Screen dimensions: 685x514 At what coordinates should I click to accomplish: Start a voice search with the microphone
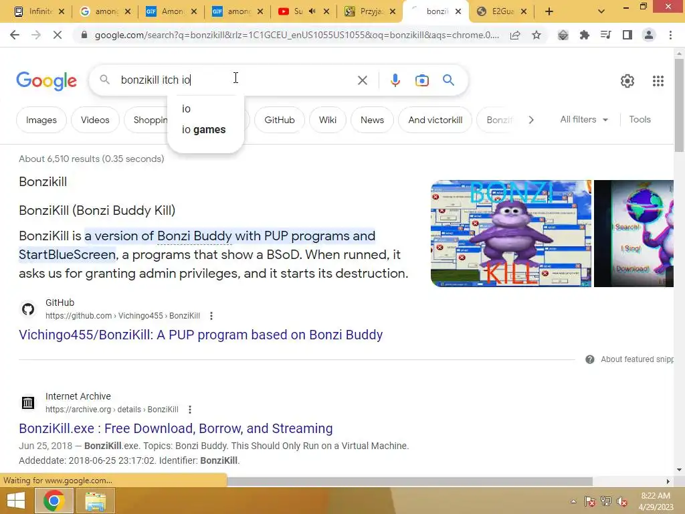click(x=395, y=80)
